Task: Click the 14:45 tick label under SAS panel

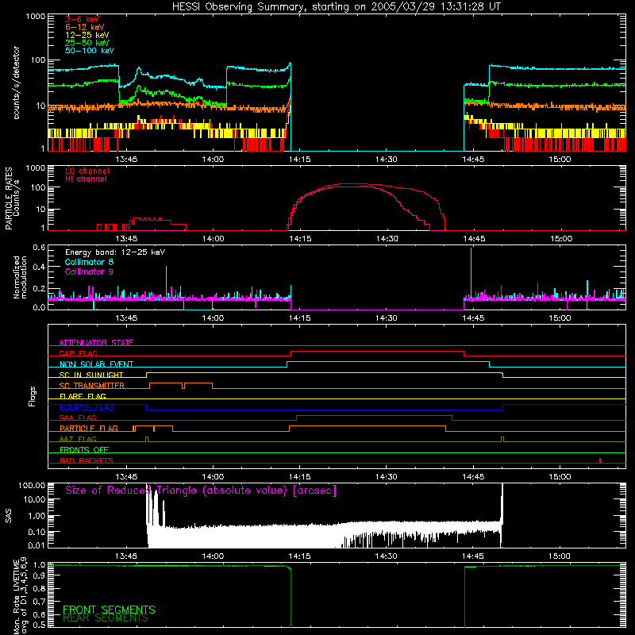Action: tap(473, 556)
